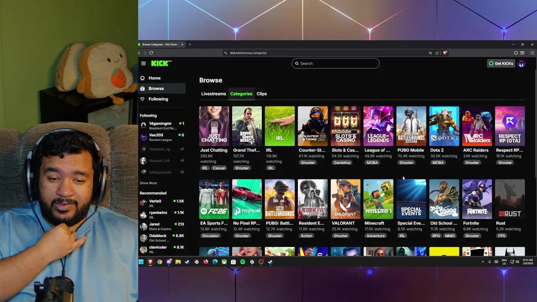Open the Grand Theft Auto category thumbnail

(x=247, y=126)
